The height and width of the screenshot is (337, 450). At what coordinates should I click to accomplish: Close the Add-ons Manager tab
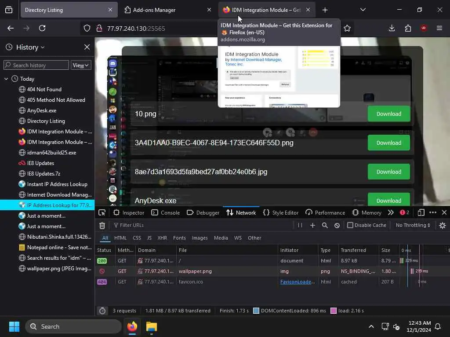[x=209, y=10]
